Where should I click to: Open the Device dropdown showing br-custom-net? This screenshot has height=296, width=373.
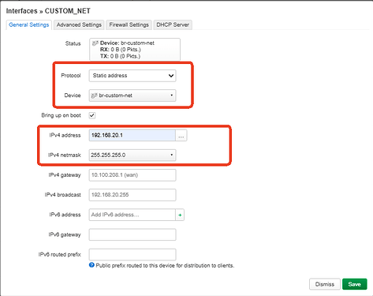132,96
